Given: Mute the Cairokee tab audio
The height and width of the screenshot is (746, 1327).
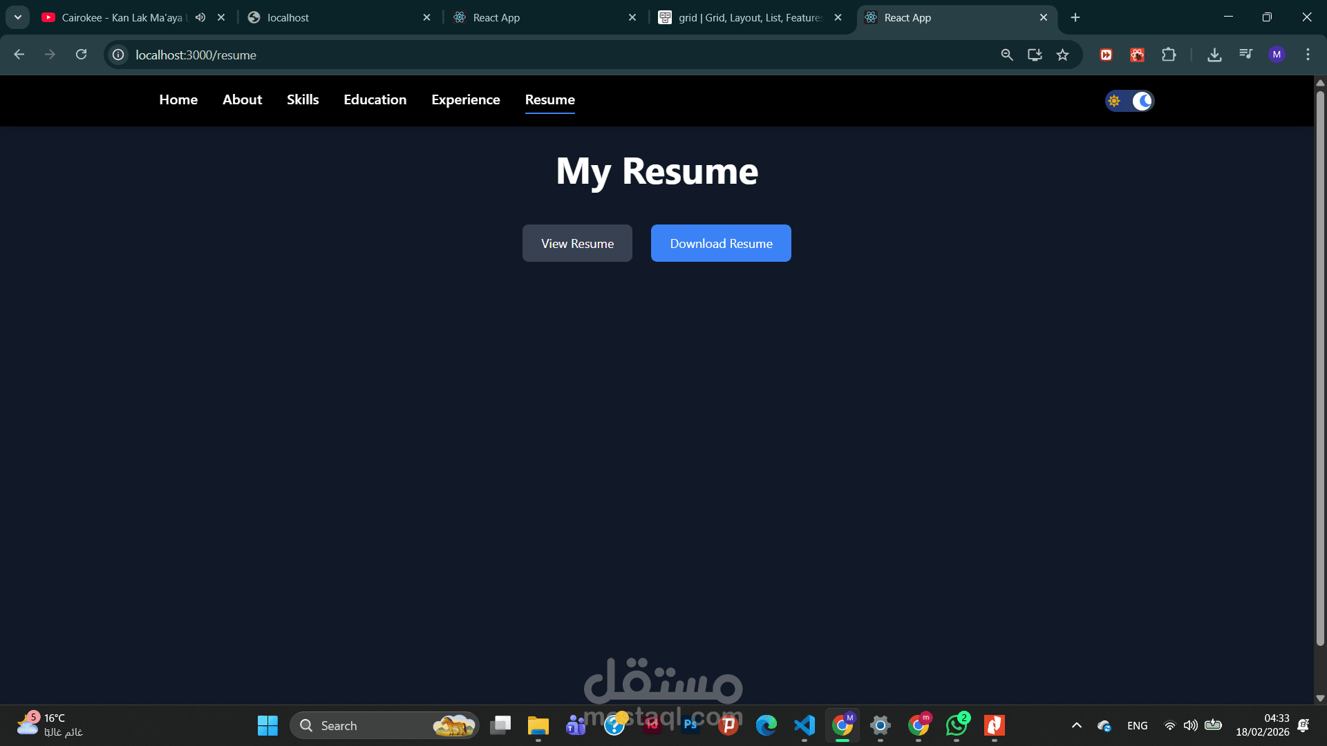Looking at the screenshot, I should coord(200,17).
